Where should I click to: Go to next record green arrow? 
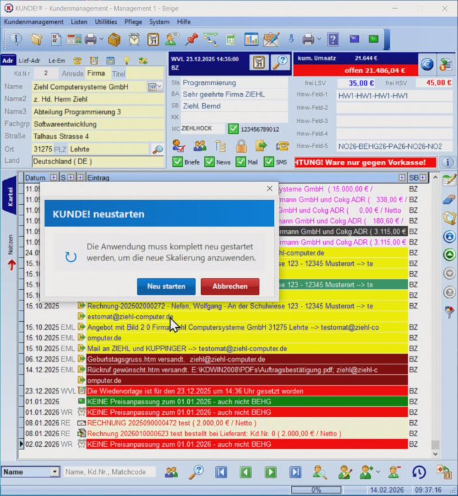(271, 472)
